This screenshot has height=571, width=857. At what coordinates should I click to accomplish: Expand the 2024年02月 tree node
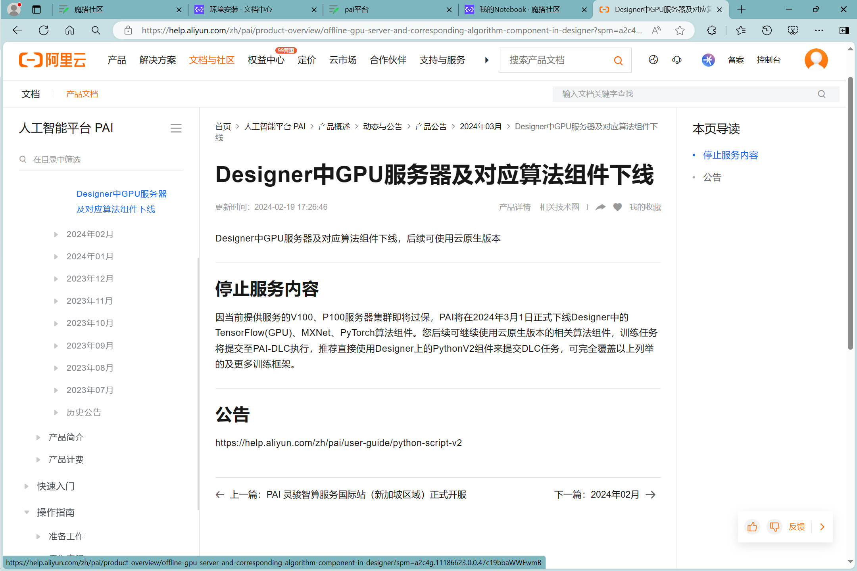click(56, 235)
